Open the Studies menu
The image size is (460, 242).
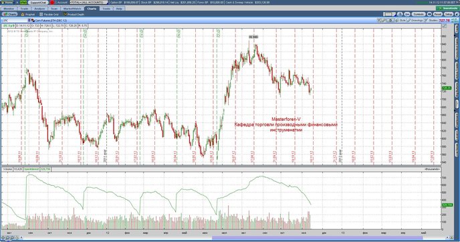click(431, 21)
